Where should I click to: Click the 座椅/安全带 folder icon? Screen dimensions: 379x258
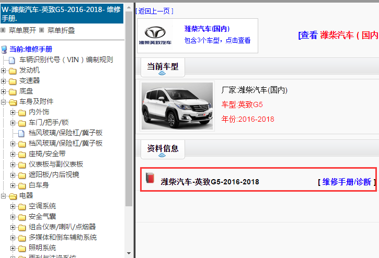coord(22,155)
